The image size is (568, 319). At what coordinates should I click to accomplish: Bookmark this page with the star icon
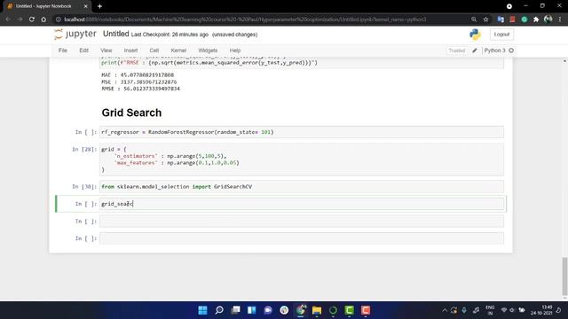click(485, 19)
